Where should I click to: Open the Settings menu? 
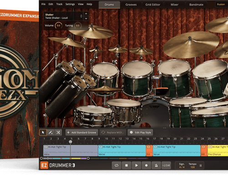pyautogui.click(x=70, y=4)
